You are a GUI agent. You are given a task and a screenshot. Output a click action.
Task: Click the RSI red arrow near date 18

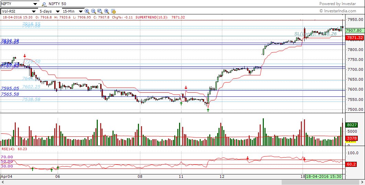pos(304,160)
